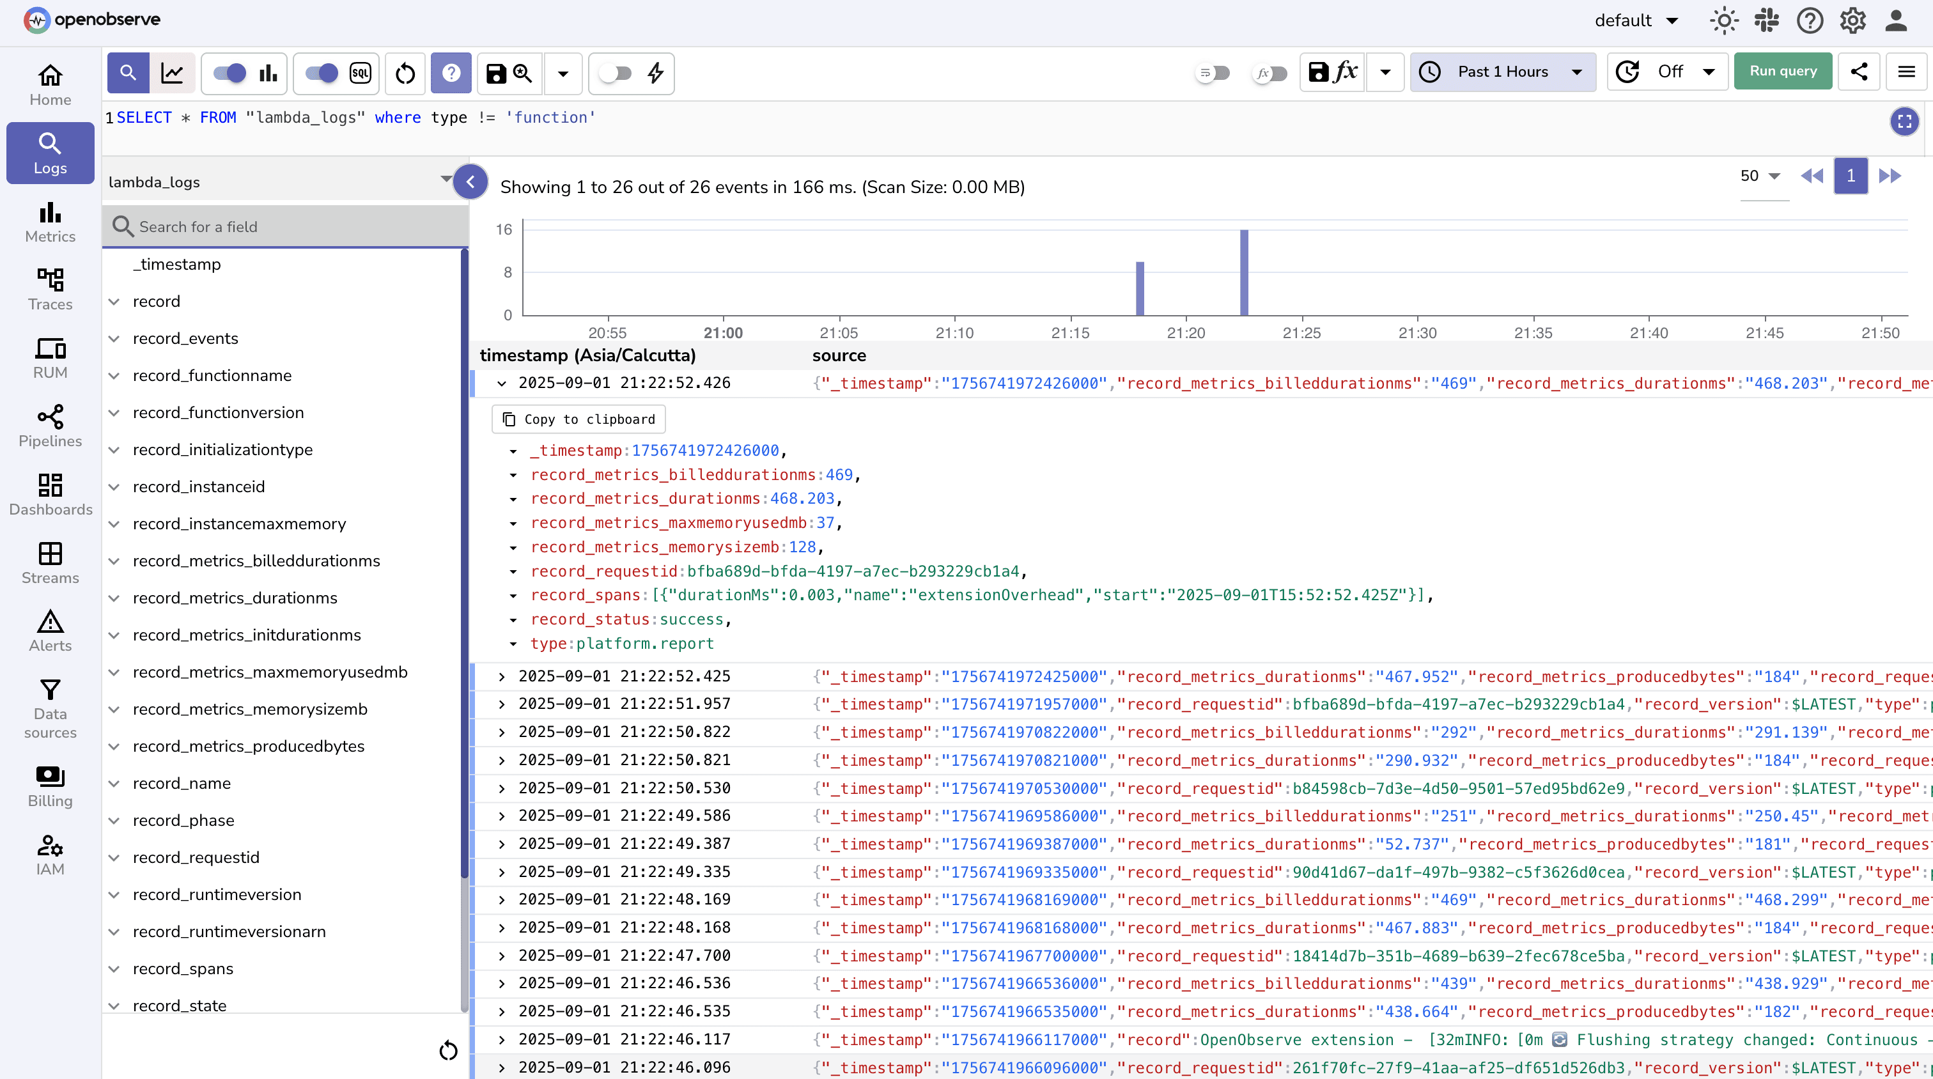The width and height of the screenshot is (1933, 1079).
Task: Select the Logs section in the sidebar
Action: 49,152
